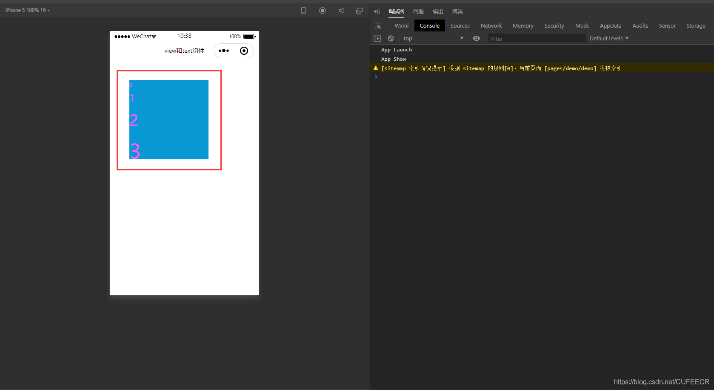Switch to the 问题 tab
The height and width of the screenshot is (390, 714).
(418, 11)
